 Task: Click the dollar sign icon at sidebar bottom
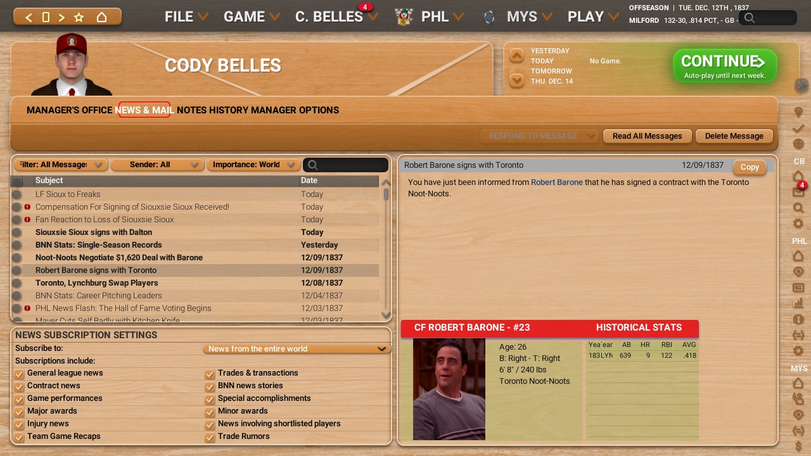click(x=798, y=446)
